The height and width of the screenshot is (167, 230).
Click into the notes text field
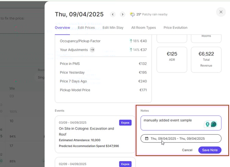[172, 122]
